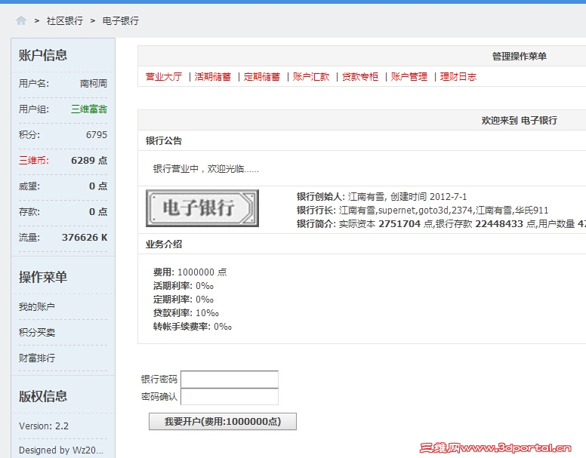Screen dimensions: 586x458
Task: Open 我的账户 in operation menu
Action: click(36, 307)
